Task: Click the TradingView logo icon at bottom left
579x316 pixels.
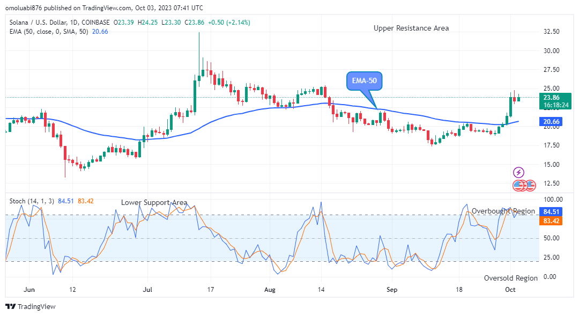Action: coord(10,306)
